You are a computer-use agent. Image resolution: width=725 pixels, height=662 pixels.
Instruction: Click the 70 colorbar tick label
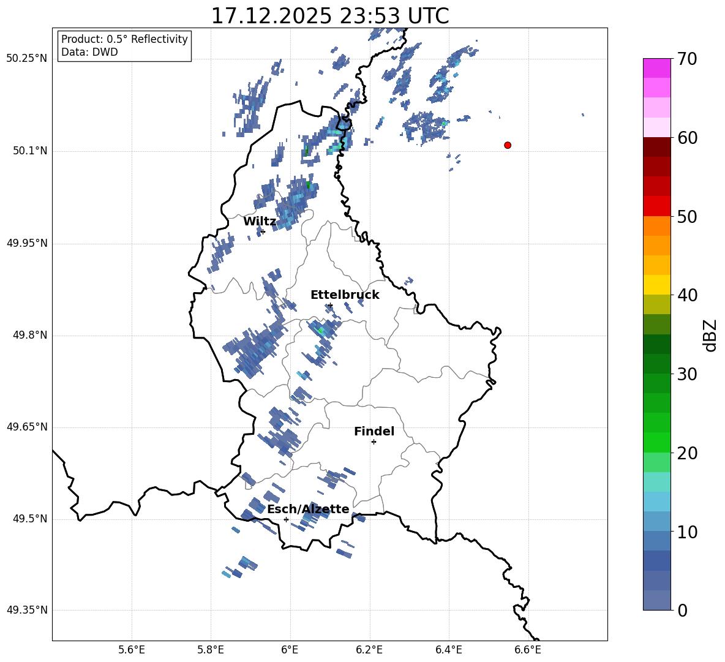[687, 59]
